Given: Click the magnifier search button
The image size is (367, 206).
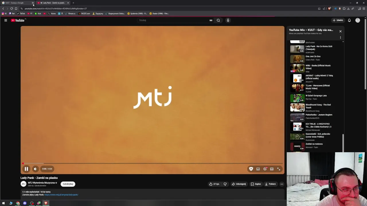Looking at the screenshot, I should (218, 20).
